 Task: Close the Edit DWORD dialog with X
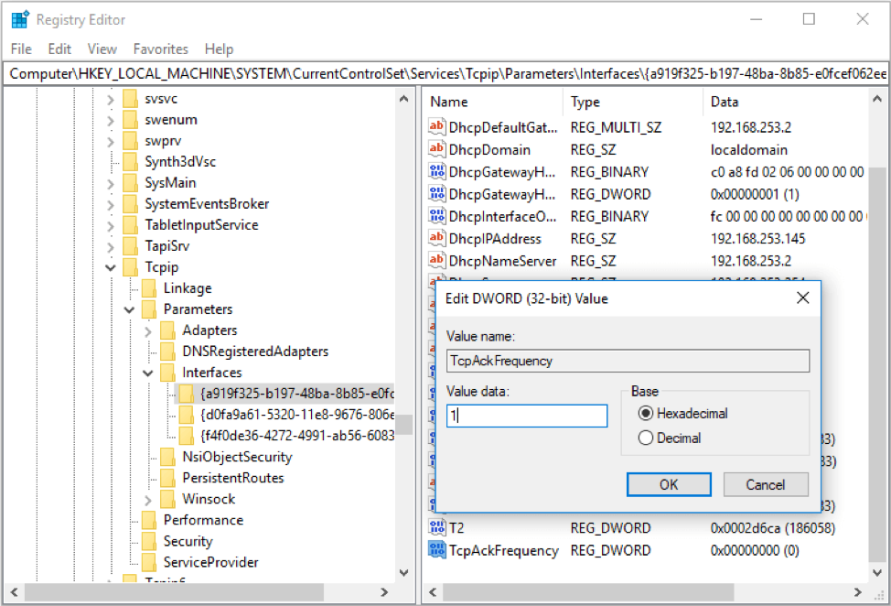[802, 298]
